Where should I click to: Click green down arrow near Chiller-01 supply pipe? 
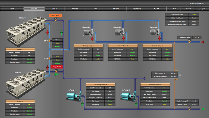62,33
